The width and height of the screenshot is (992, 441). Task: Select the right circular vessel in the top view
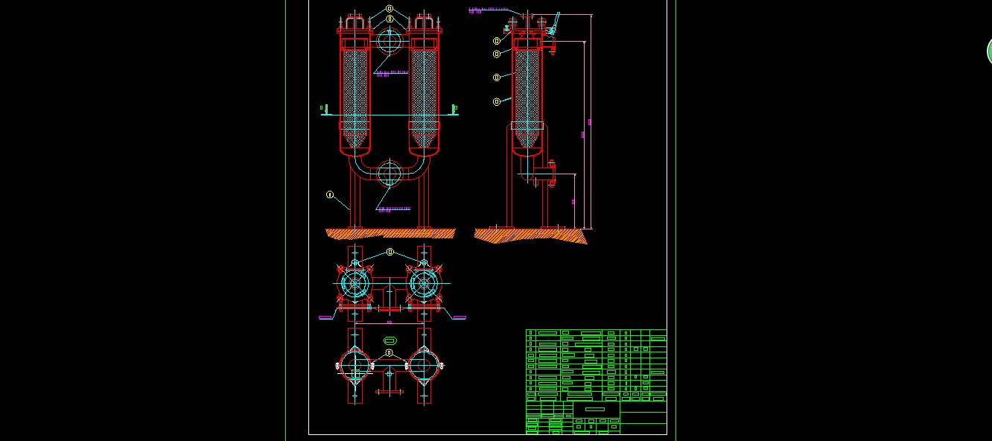(x=424, y=283)
